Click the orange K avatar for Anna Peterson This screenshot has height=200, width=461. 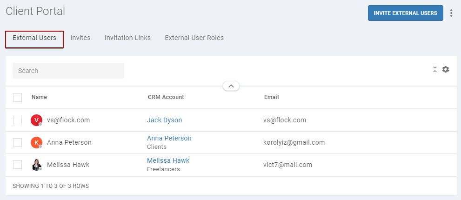click(x=36, y=142)
